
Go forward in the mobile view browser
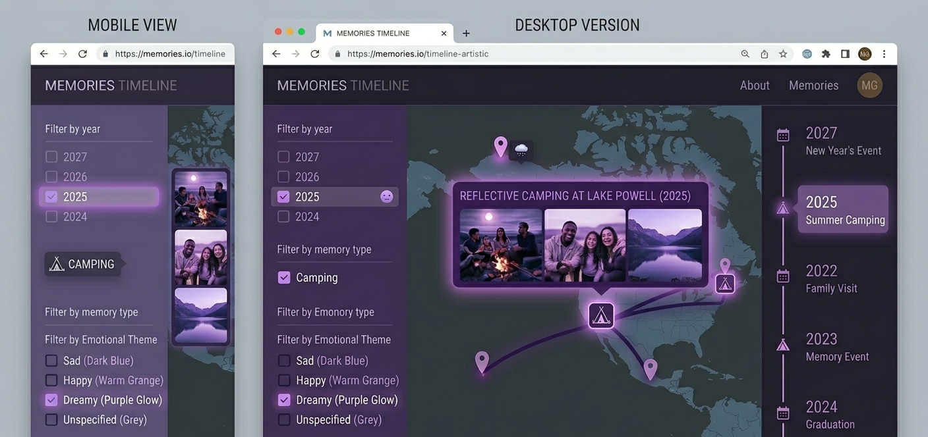(63, 54)
